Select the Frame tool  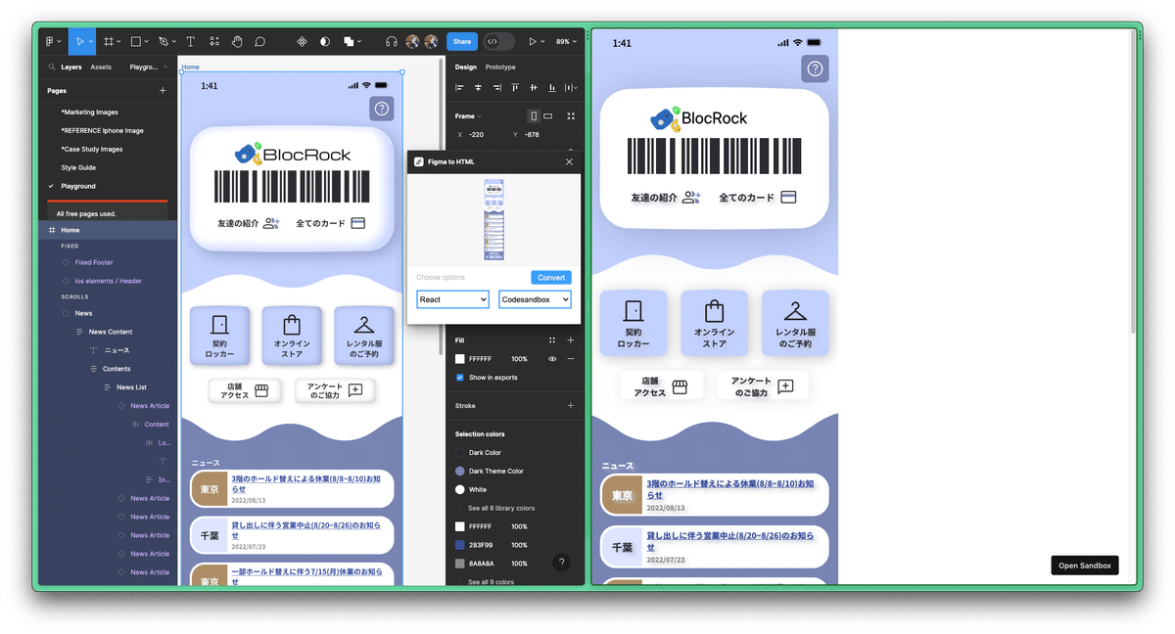point(109,42)
